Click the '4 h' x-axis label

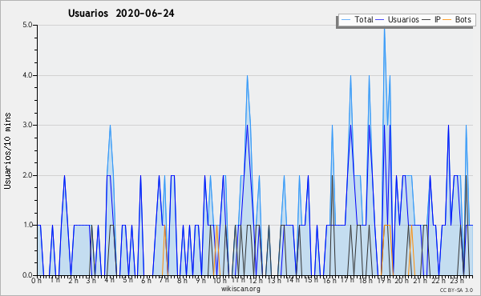(109, 280)
